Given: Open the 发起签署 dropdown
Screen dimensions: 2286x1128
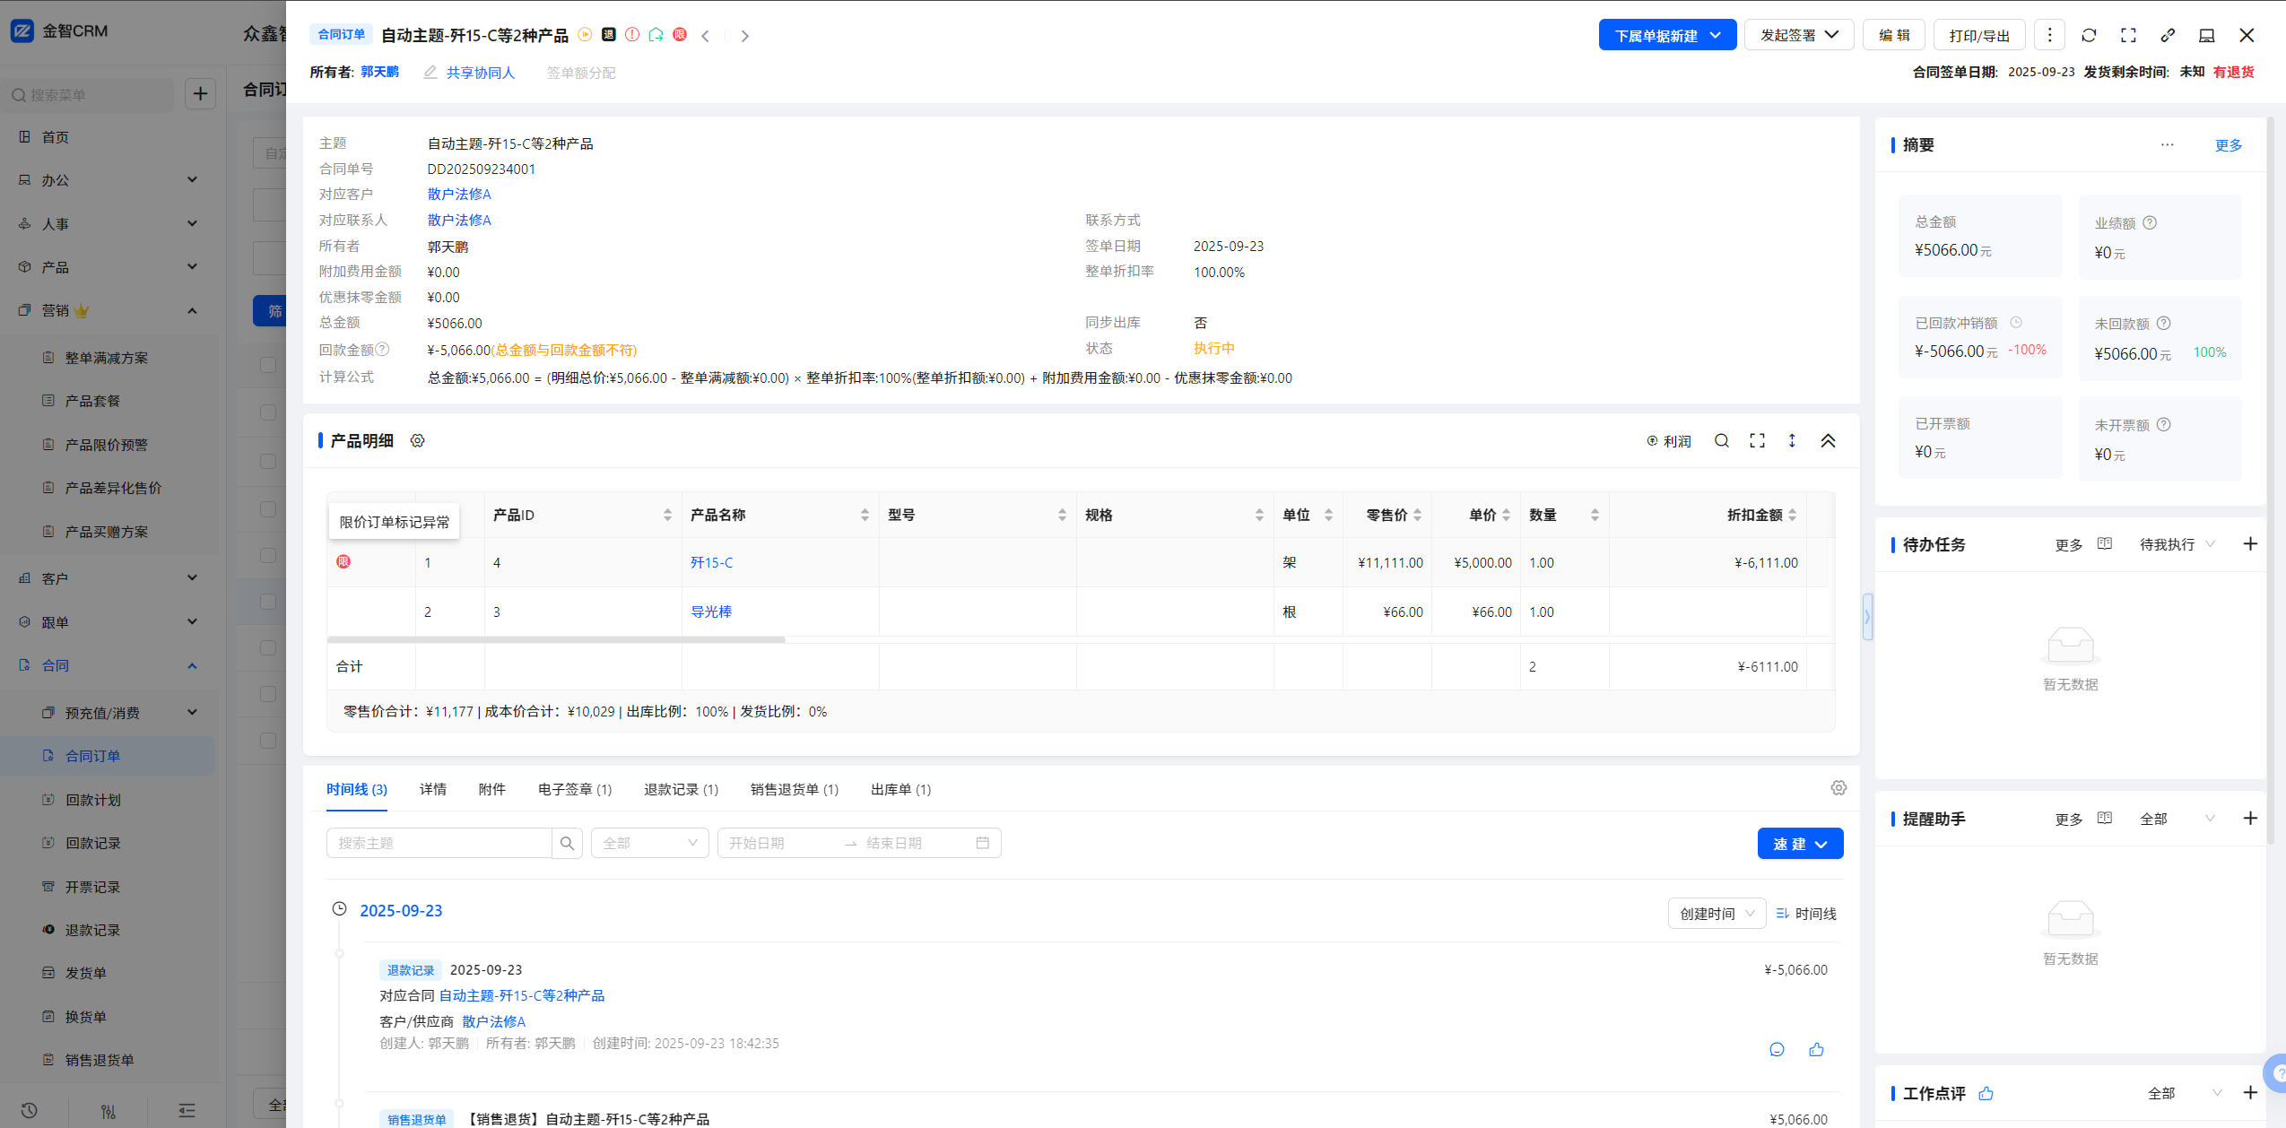Looking at the screenshot, I should point(1798,35).
